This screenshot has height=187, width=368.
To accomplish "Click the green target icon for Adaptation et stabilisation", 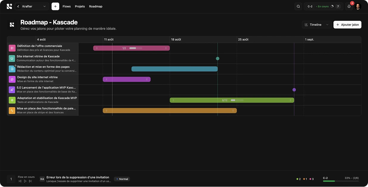I will click(x=12, y=100).
